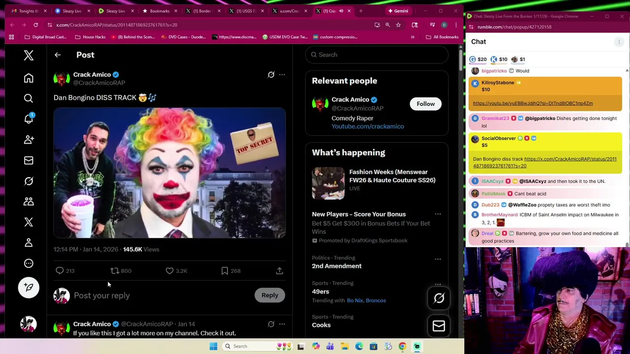Image resolution: width=630 pixels, height=354 pixels.
Task: Share the post via the upload icon
Action: click(x=279, y=271)
